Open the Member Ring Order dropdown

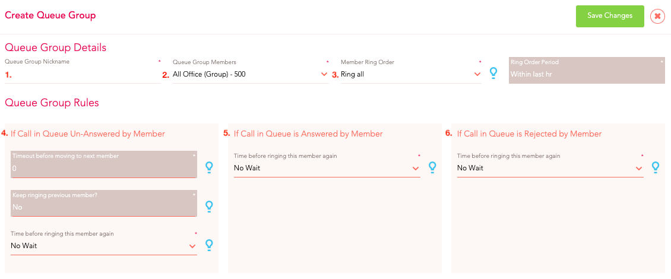[x=411, y=74]
